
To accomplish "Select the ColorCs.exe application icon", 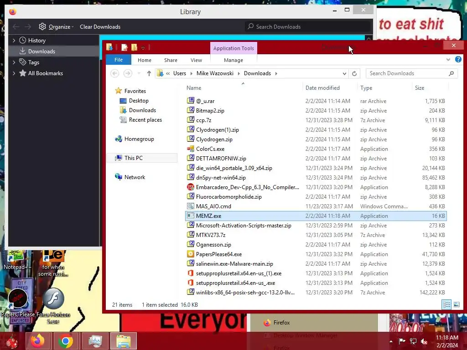I will coord(191,149).
